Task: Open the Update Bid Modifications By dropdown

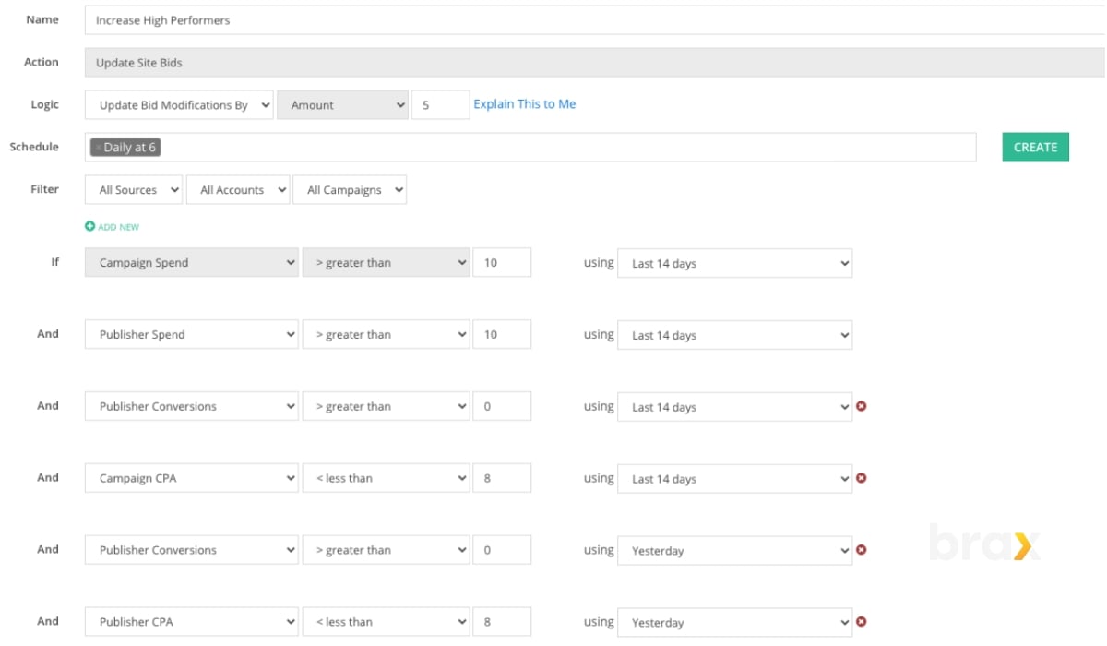Action: click(178, 104)
